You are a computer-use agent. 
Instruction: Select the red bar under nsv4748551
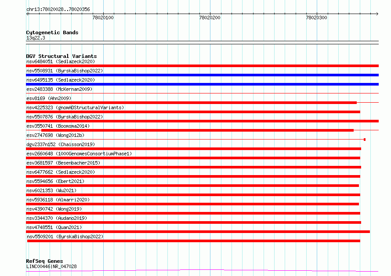(x=198, y=232)
